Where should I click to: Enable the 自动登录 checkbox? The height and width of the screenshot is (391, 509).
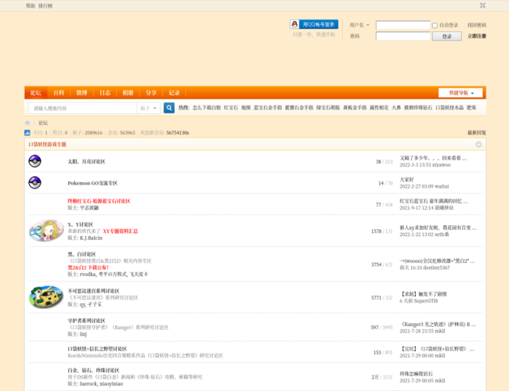point(435,25)
